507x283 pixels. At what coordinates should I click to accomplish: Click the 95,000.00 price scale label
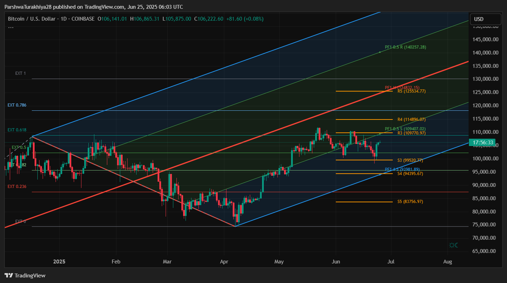click(x=485, y=172)
